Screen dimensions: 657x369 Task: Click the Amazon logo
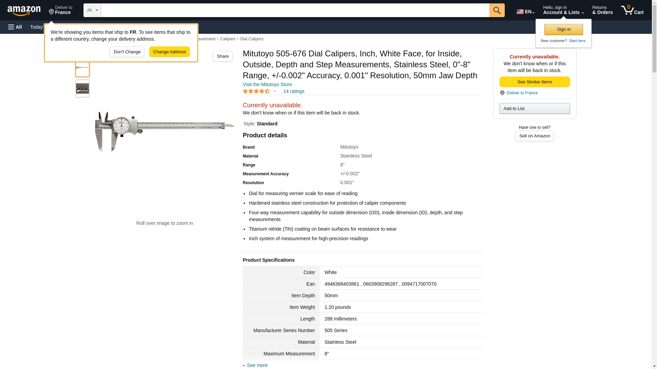(24, 11)
